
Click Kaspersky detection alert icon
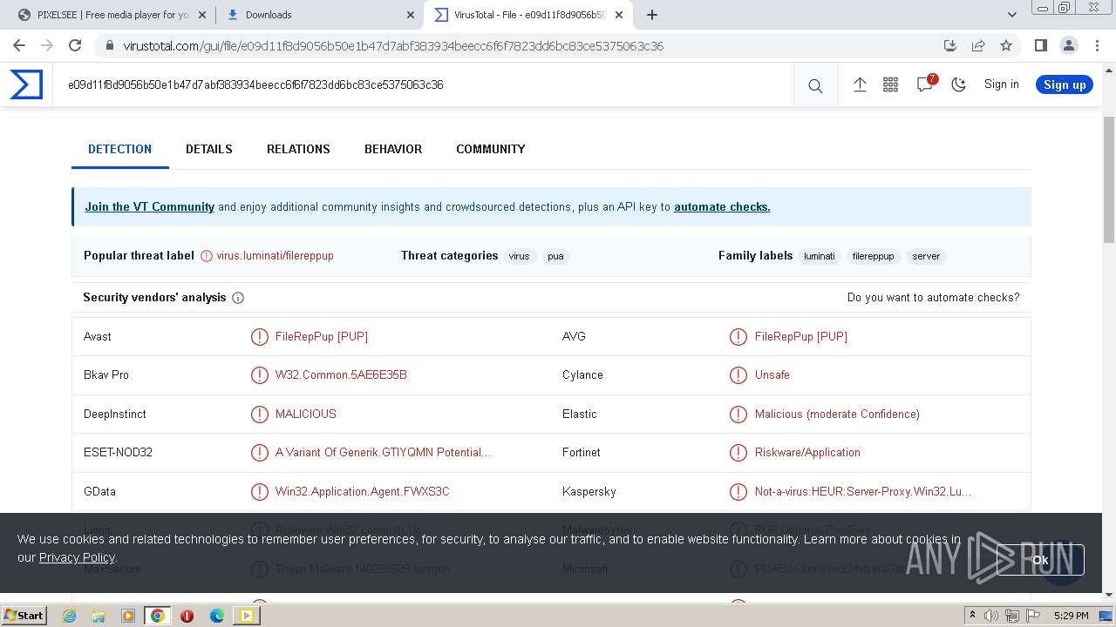click(x=738, y=492)
